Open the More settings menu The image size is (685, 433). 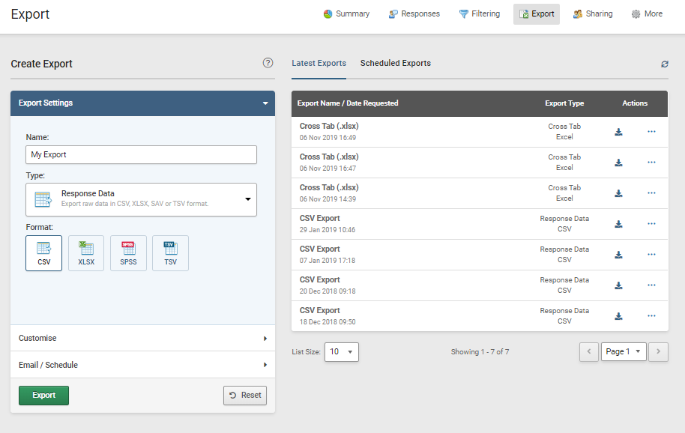coord(646,13)
